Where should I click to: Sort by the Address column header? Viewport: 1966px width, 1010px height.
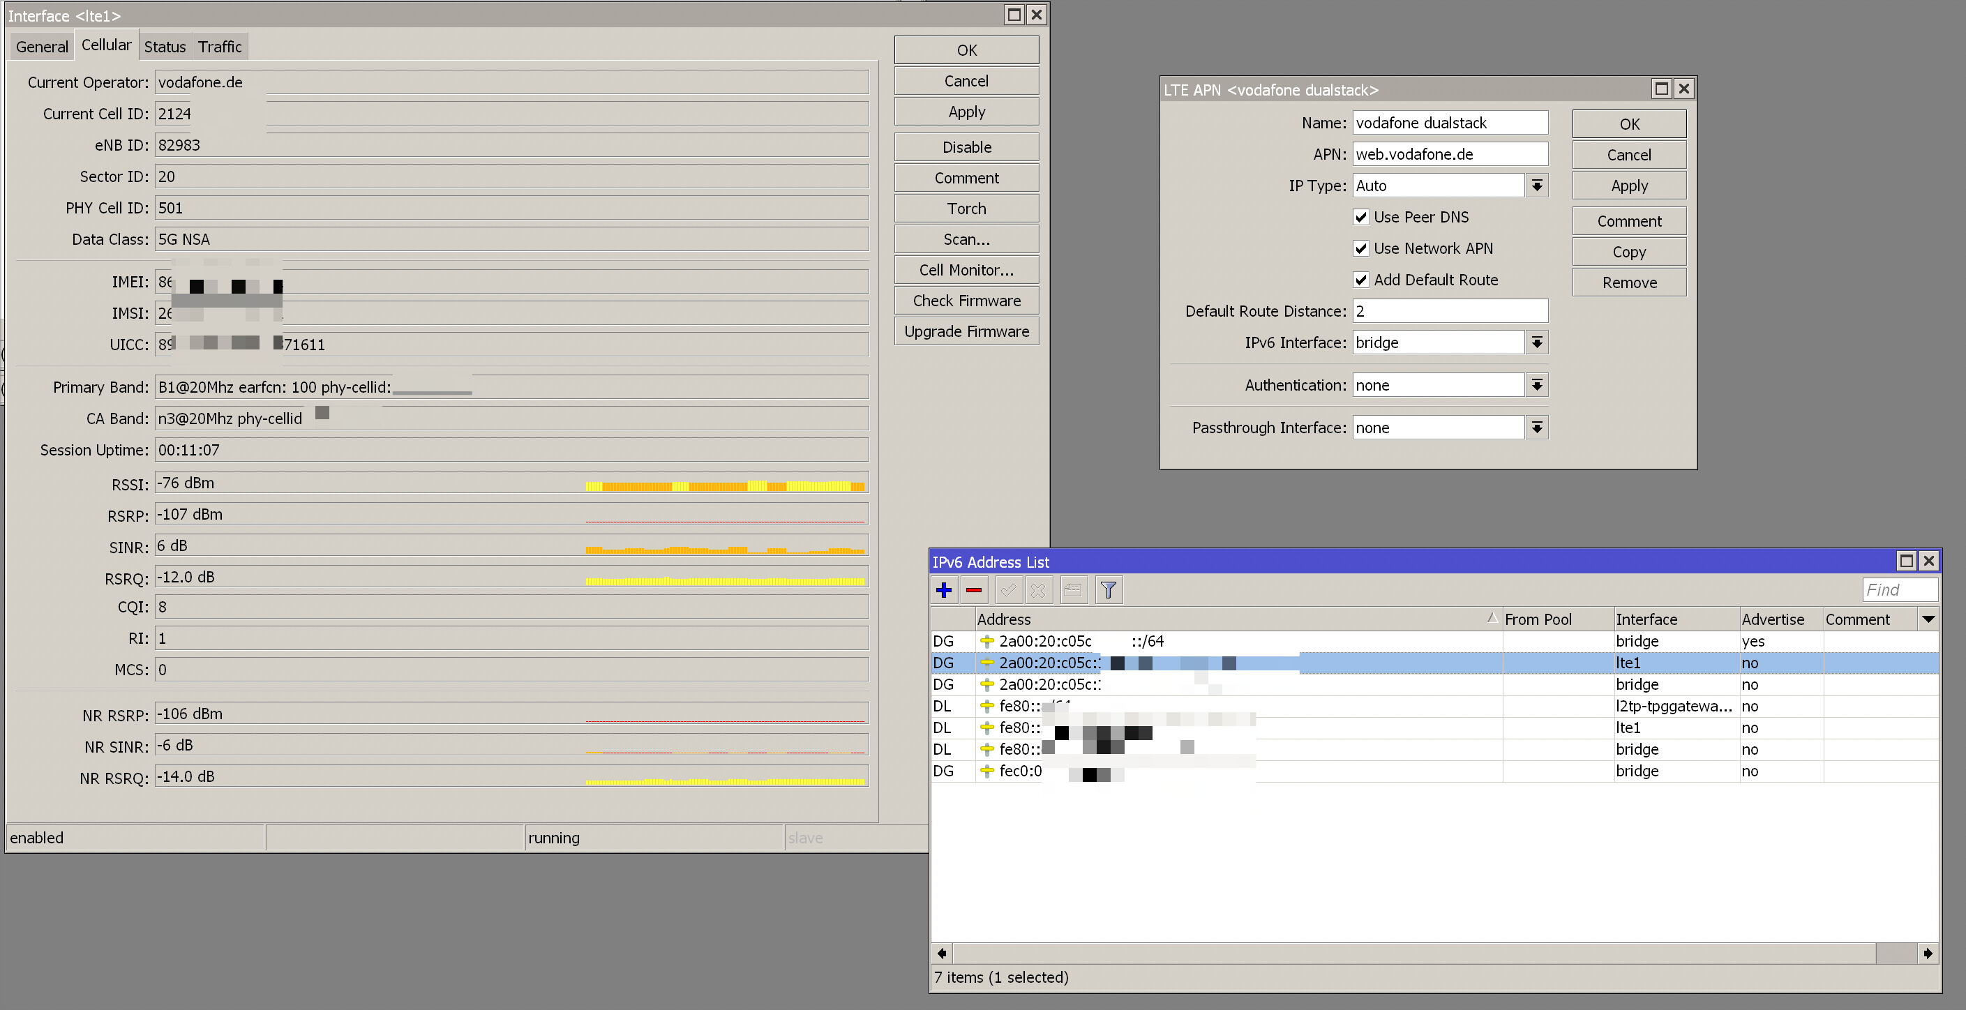(x=1238, y=619)
